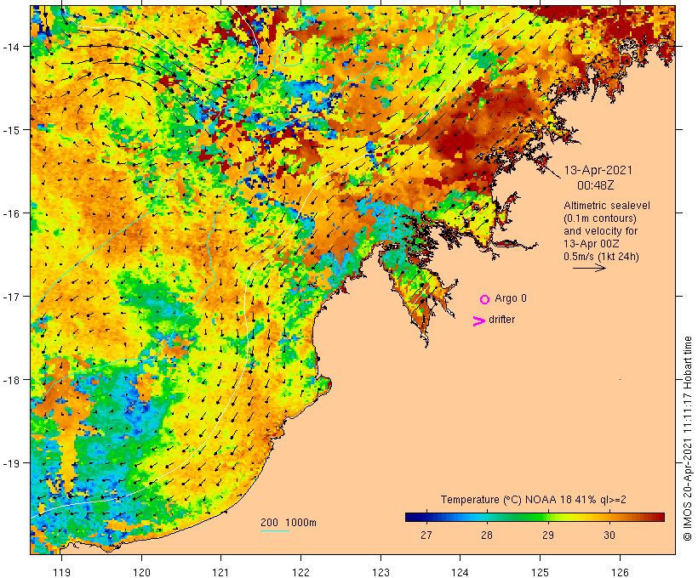Screen dimensions: 698x578
Task: Click the longitude axis label 124
Action: [x=461, y=572]
